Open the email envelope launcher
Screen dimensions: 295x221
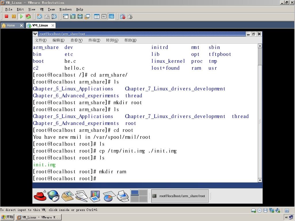[x=67, y=196]
